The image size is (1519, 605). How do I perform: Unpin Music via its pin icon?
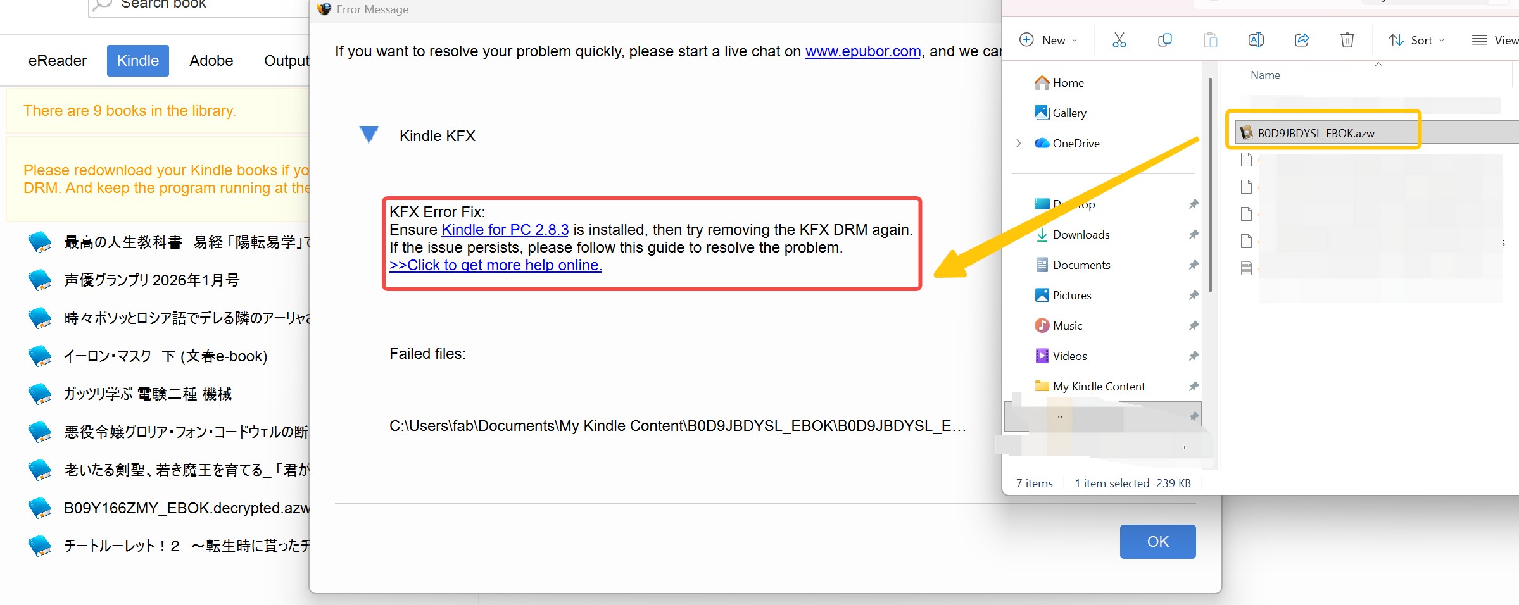tap(1194, 325)
